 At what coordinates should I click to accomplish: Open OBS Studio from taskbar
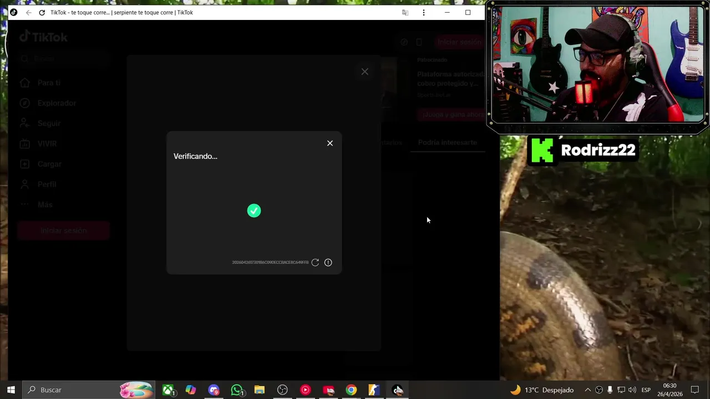click(x=282, y=390)
